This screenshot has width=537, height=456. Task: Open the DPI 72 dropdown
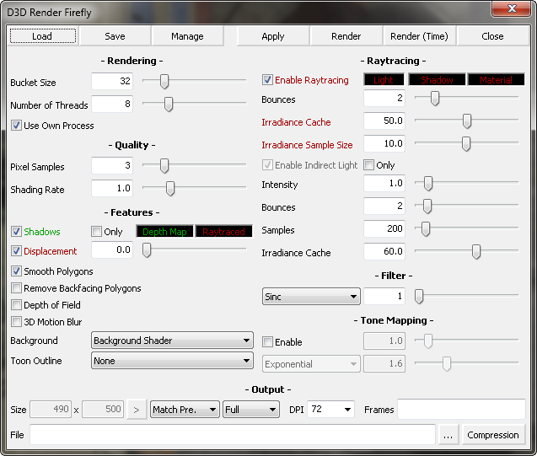(330, 410)
